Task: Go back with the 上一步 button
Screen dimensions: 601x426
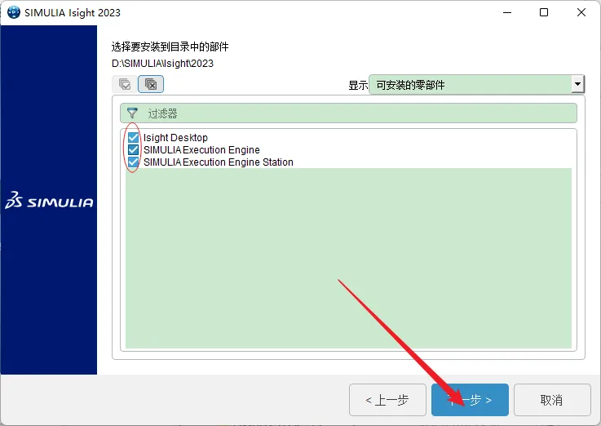Action: click(x=387, y=400)
